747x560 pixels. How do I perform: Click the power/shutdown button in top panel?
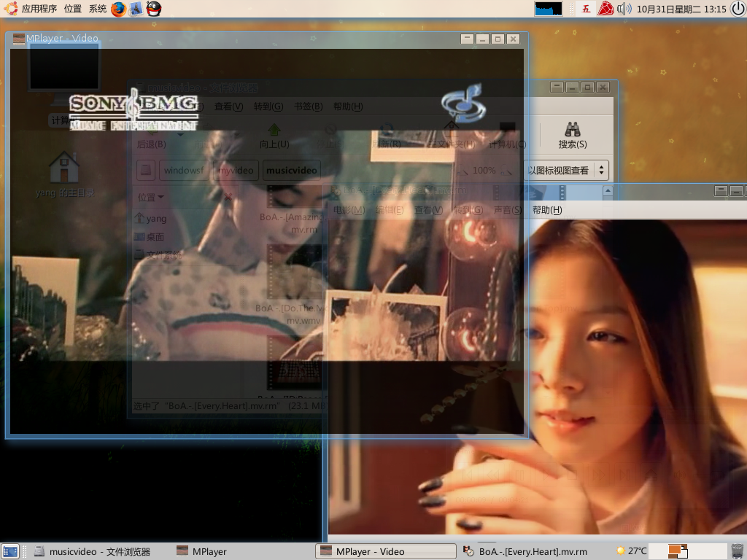click(738, 9)
